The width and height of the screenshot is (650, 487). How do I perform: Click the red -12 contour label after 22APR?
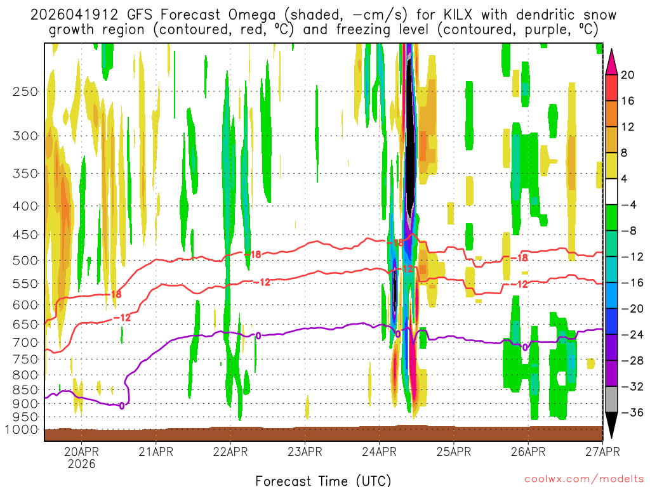[262, 282]
